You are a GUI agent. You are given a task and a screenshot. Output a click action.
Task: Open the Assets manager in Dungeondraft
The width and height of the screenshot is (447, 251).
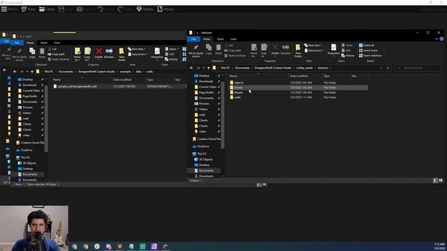click(145, 9)
